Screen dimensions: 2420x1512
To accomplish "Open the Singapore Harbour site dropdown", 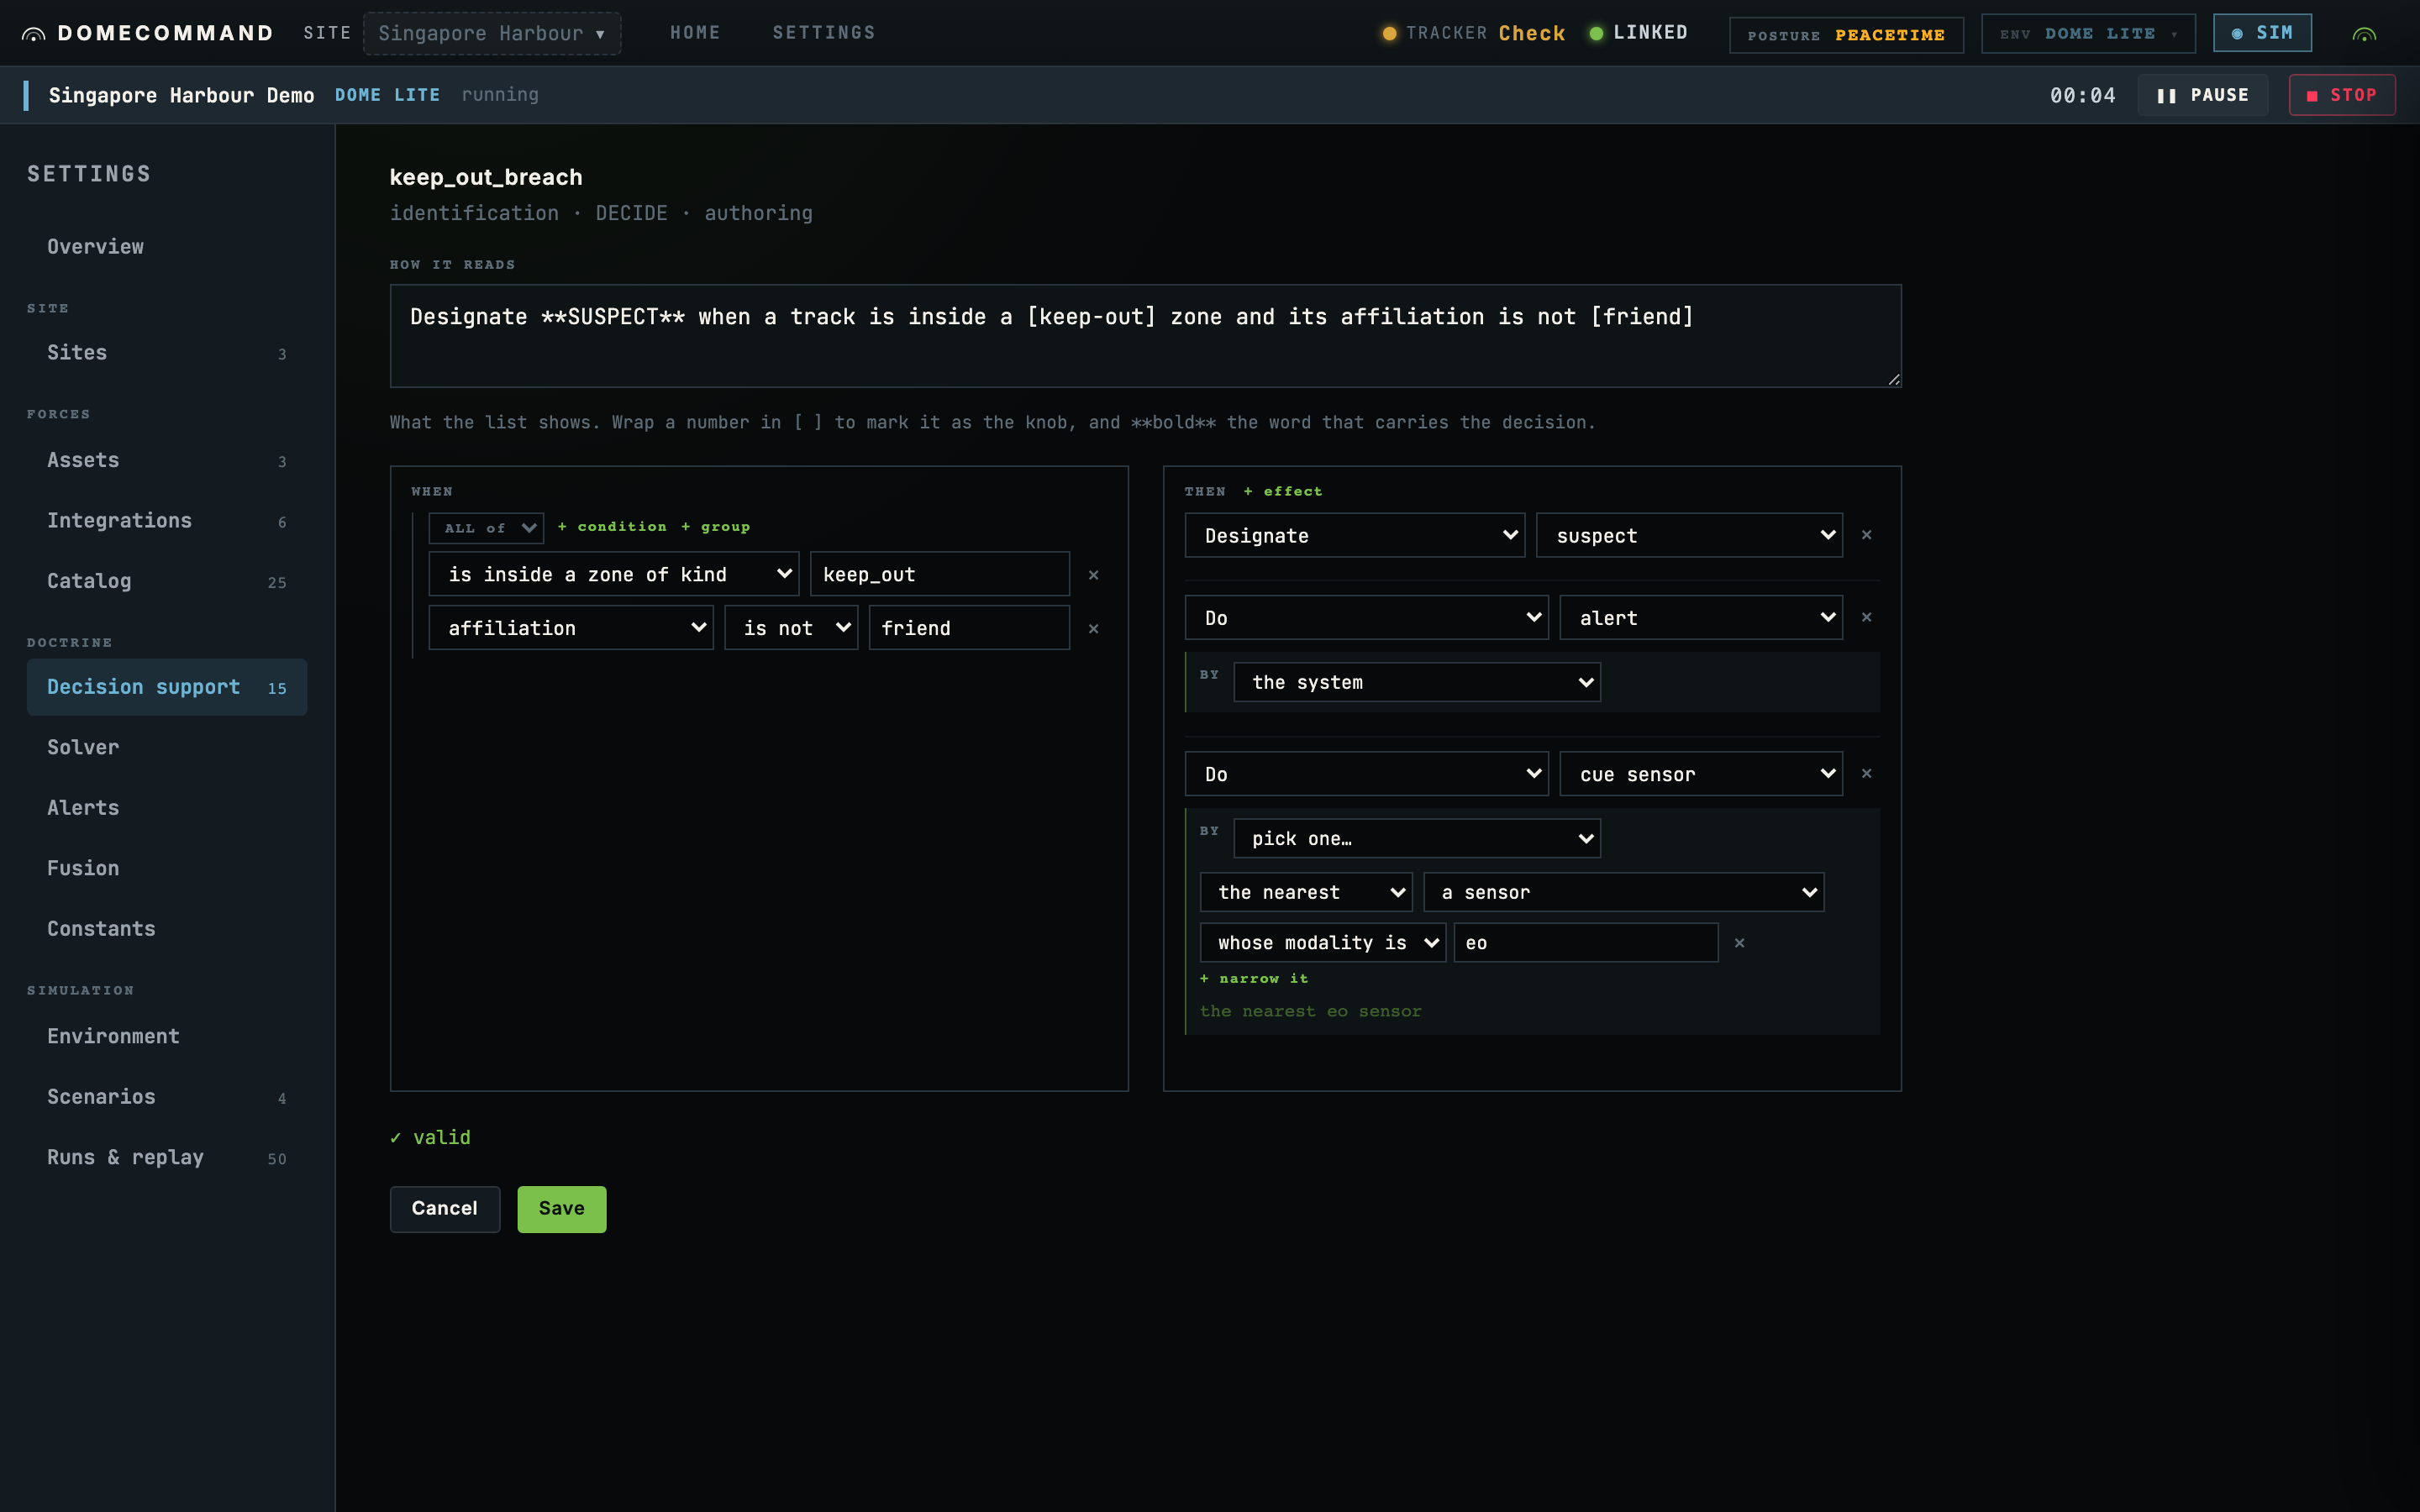I will (x=492, y=33).
